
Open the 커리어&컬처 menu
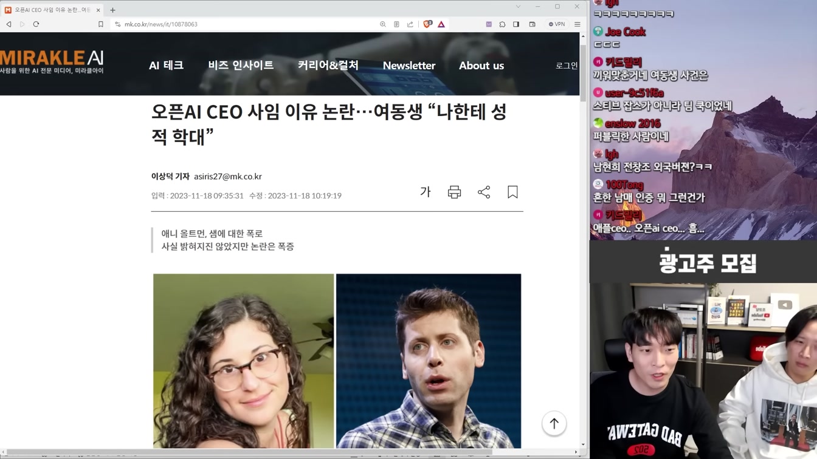point(328,65)
